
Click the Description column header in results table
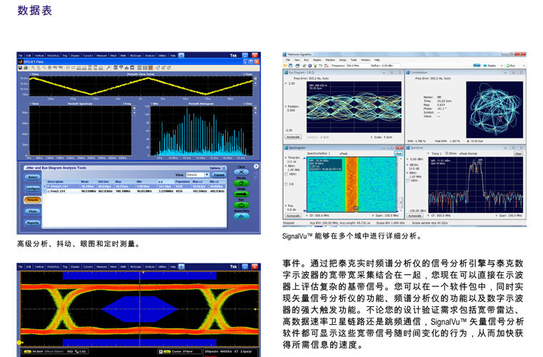pyautogui.click(x=56, y=181)
